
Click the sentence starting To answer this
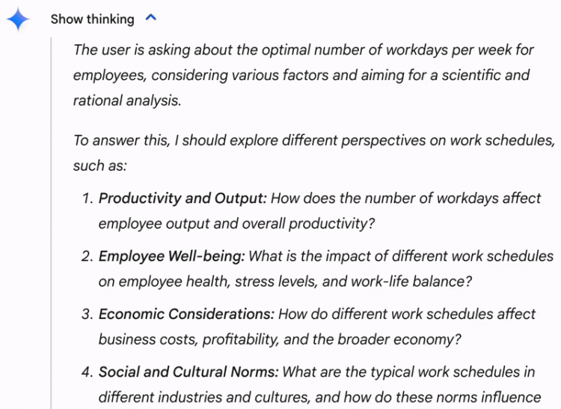click(x=313, y=153)
